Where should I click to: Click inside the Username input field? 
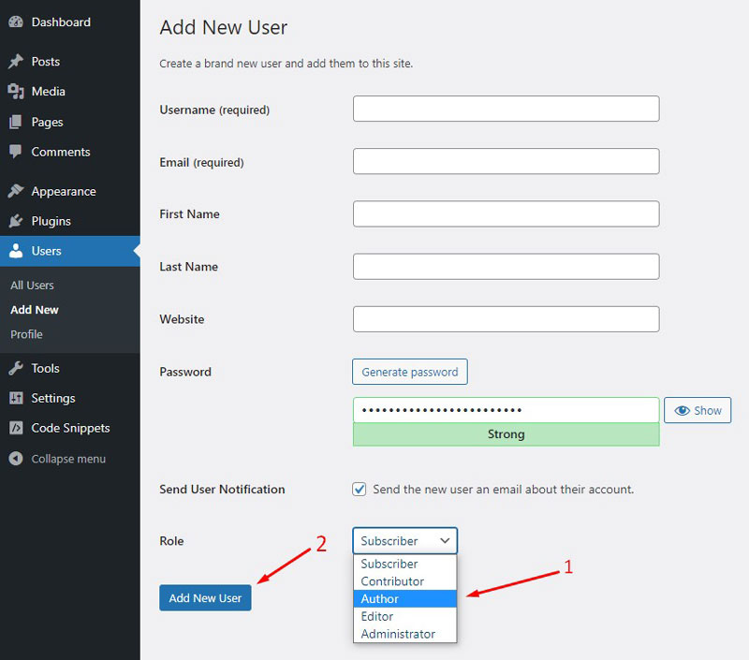506,109
